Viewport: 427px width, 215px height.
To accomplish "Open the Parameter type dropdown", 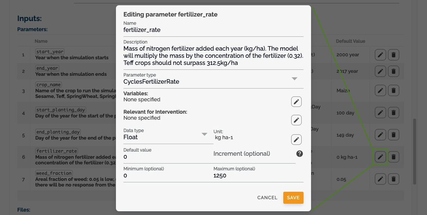I will (213, 79).
